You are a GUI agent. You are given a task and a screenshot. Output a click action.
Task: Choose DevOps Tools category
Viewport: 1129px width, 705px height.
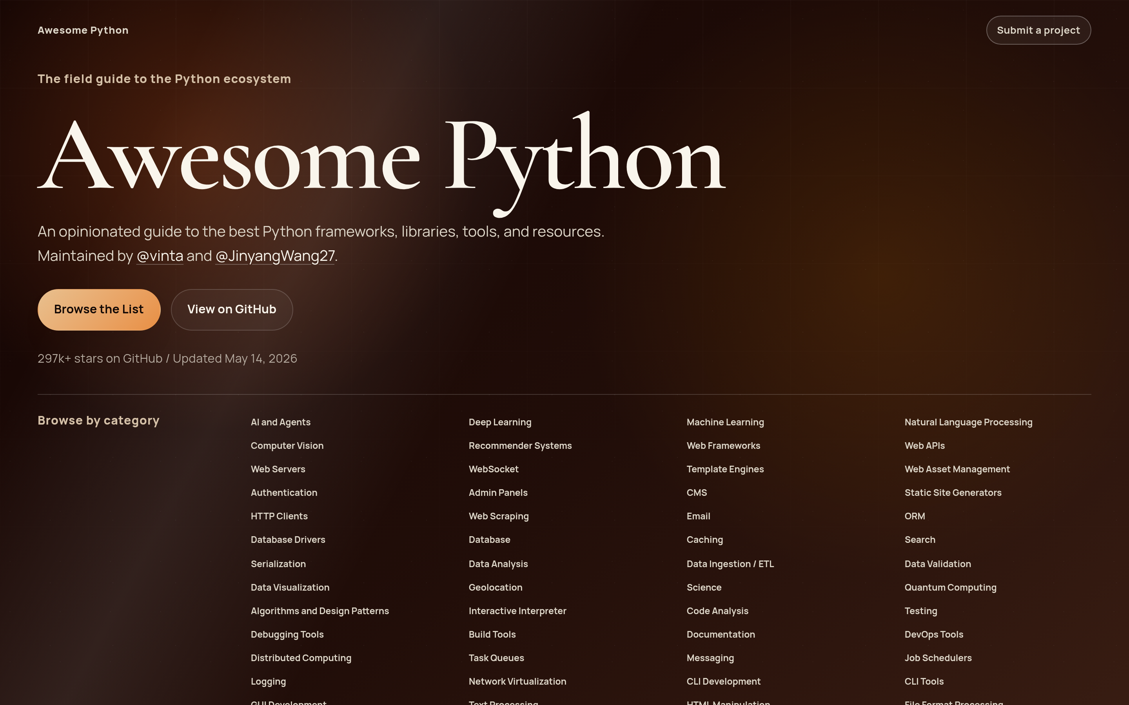(933, 634)
